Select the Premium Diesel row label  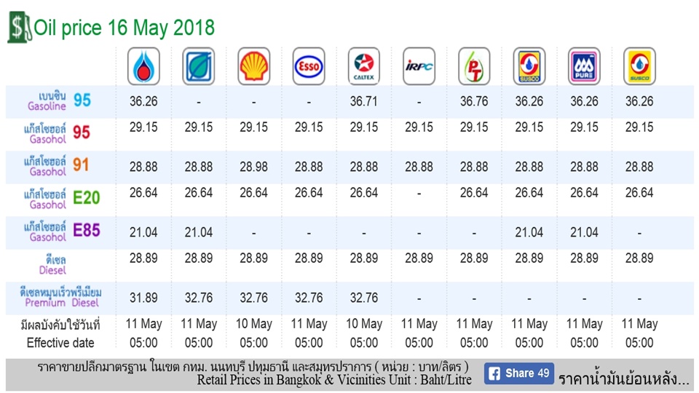[x=61, y=298]
